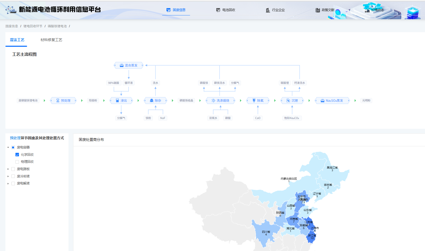The image size is (425, 251).
Task: Click the 浸出 step icon
Action: pos(117,101)
